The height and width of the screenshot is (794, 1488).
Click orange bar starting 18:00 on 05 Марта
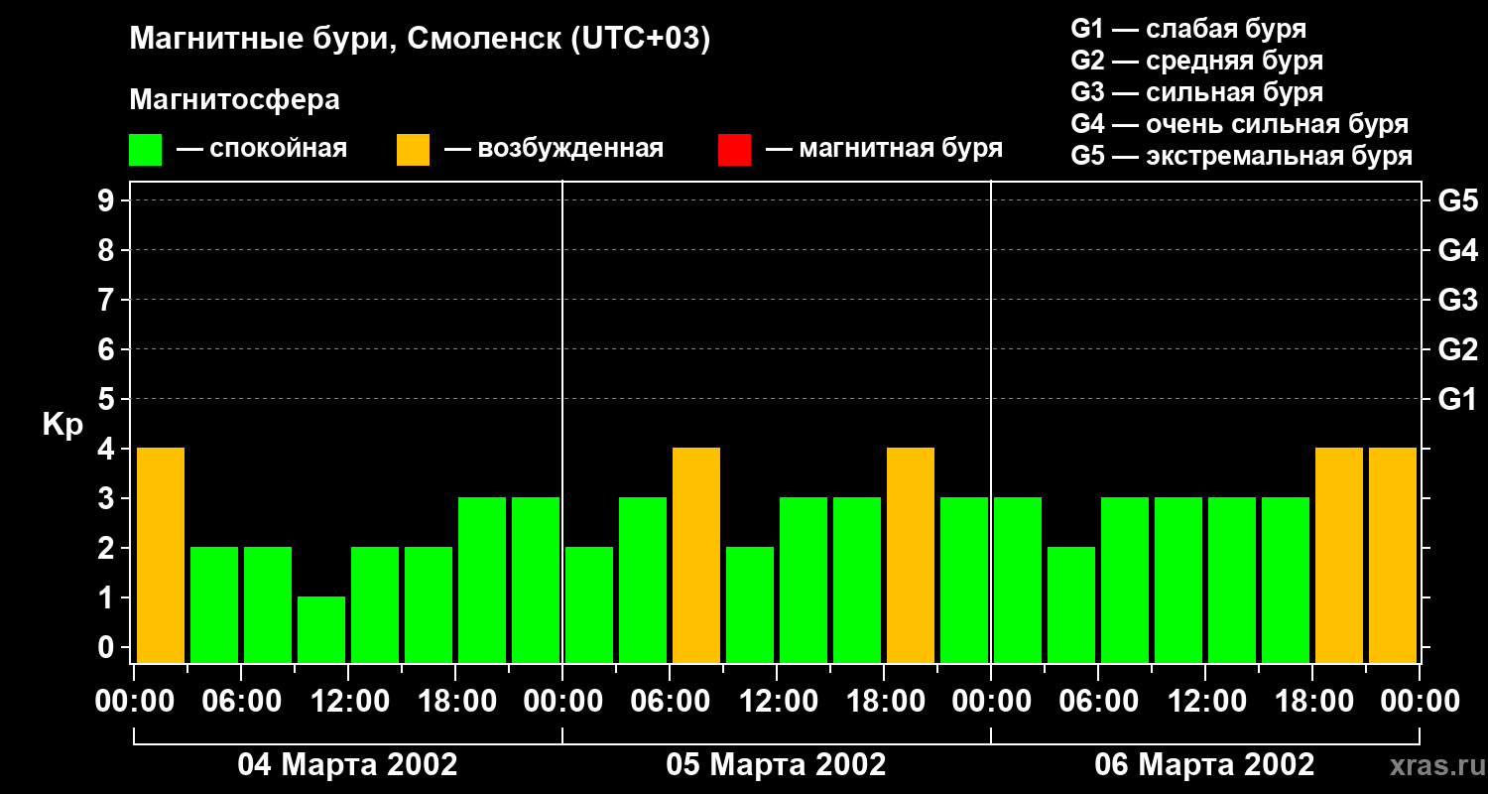(x=911, y=555)
